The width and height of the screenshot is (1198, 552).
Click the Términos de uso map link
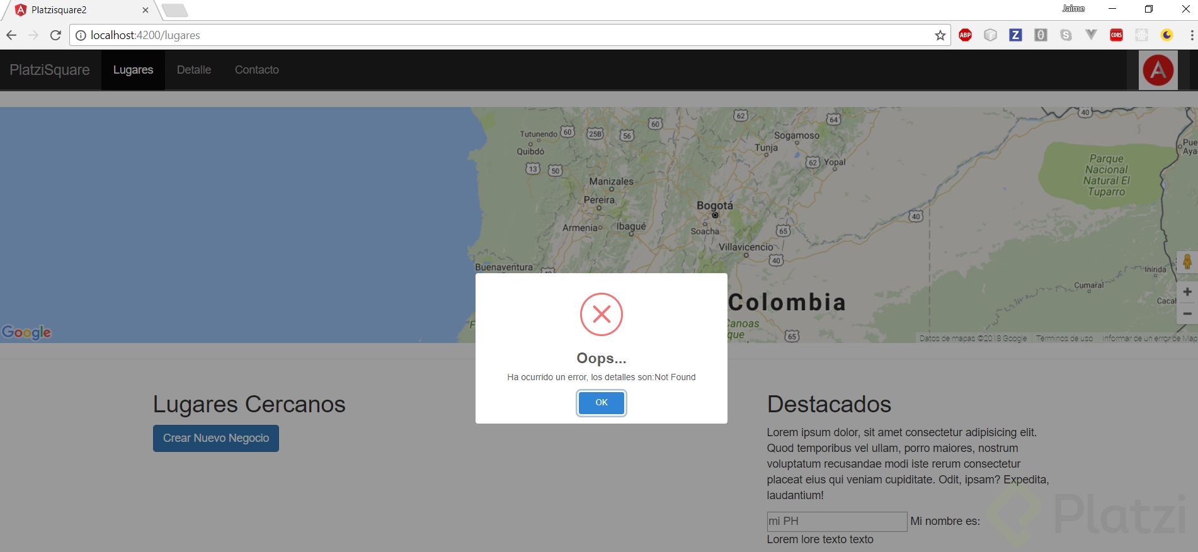[x=1064, y=339]
